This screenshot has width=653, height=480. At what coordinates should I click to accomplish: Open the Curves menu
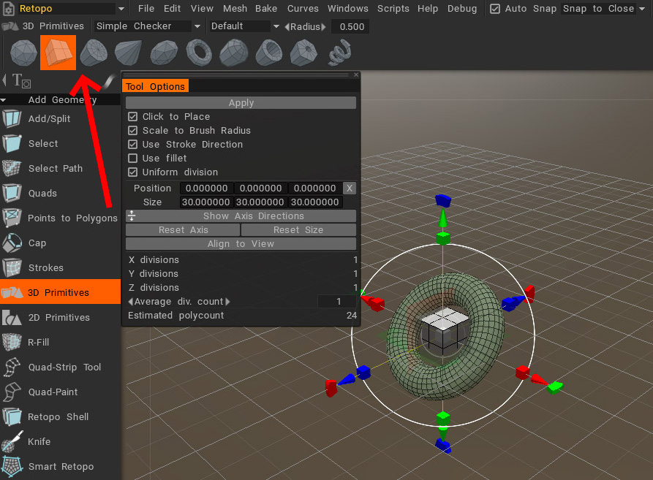pos(303,9)
